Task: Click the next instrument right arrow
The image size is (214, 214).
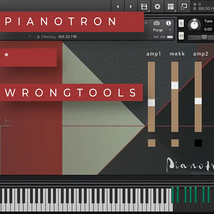Action: click(131, 6)
